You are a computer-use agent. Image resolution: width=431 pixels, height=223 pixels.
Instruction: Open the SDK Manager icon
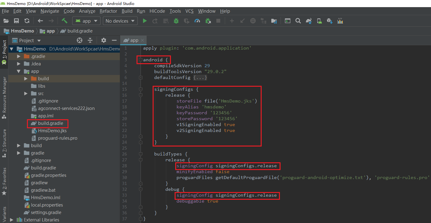pos(330,21)
